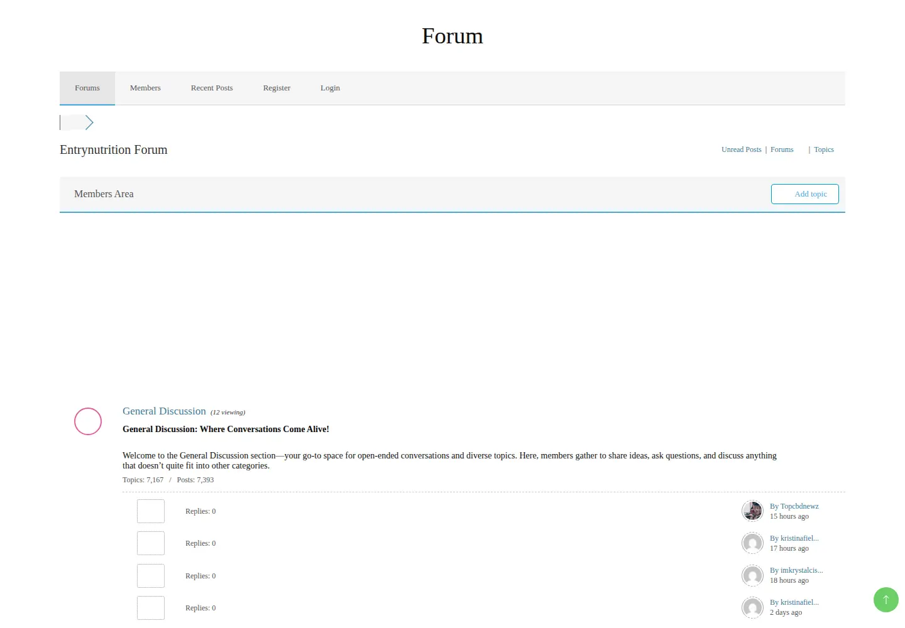This screenshot has height=628, width=905.
Task: Click the pink circle General Discussion forum icon
Action: click(88, 421)
